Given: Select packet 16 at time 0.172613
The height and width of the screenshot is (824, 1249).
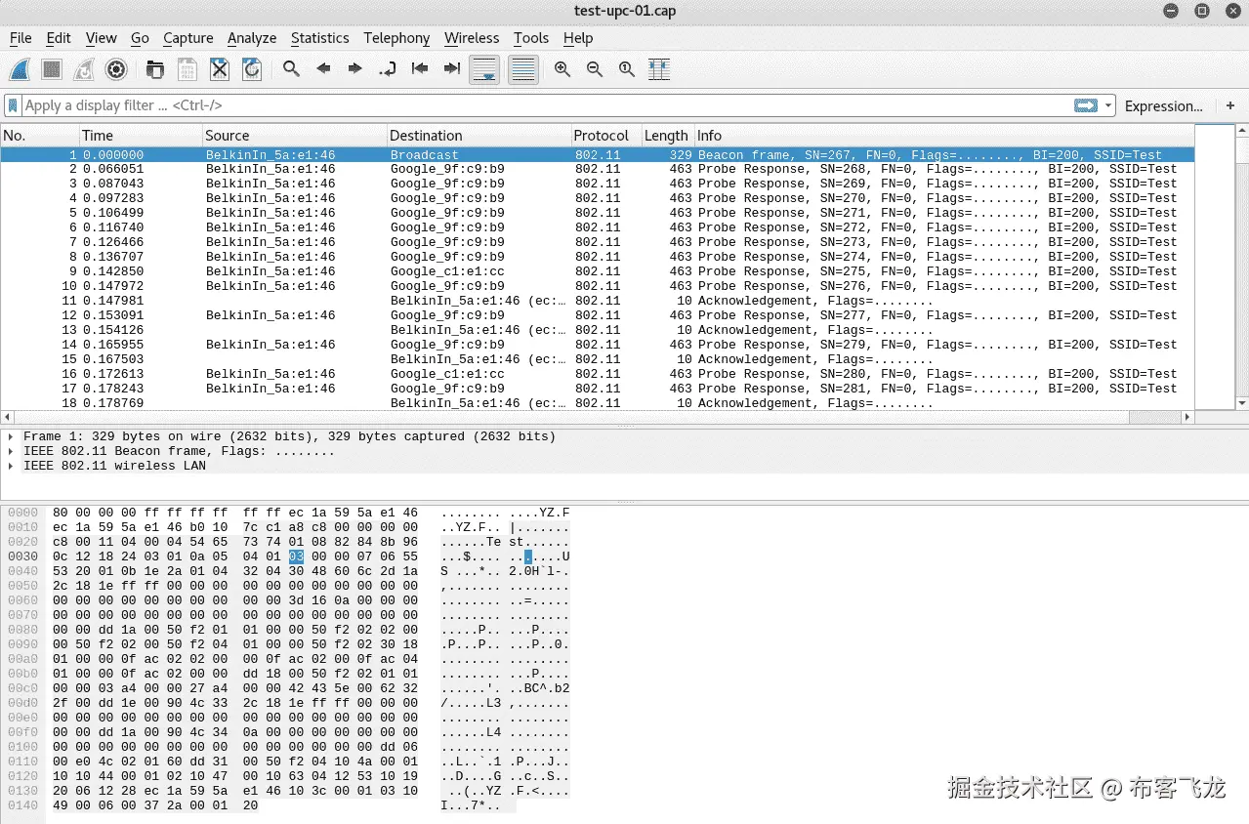Looking at the screenshot, I should coord(598,374).
